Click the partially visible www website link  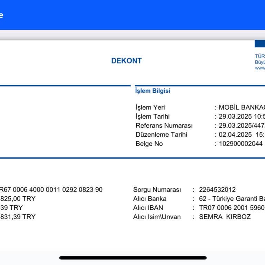(x=260, y=68)
